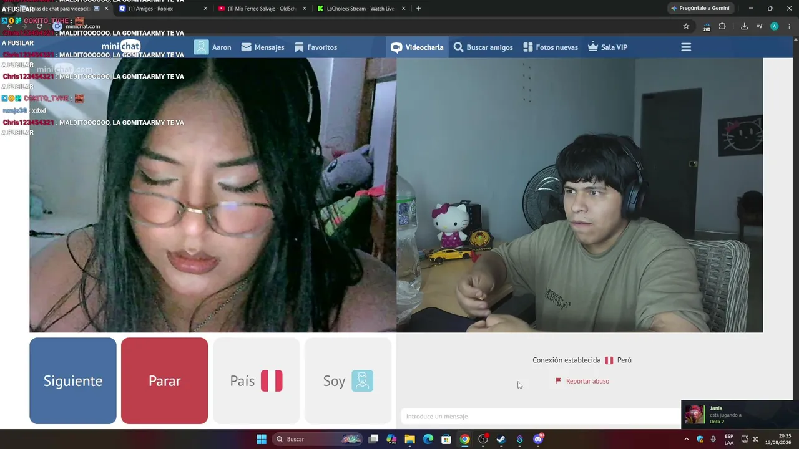Open the browser extensions puzzle icon
The width and height of the screenshot is (799, 449).
point(722,26)
